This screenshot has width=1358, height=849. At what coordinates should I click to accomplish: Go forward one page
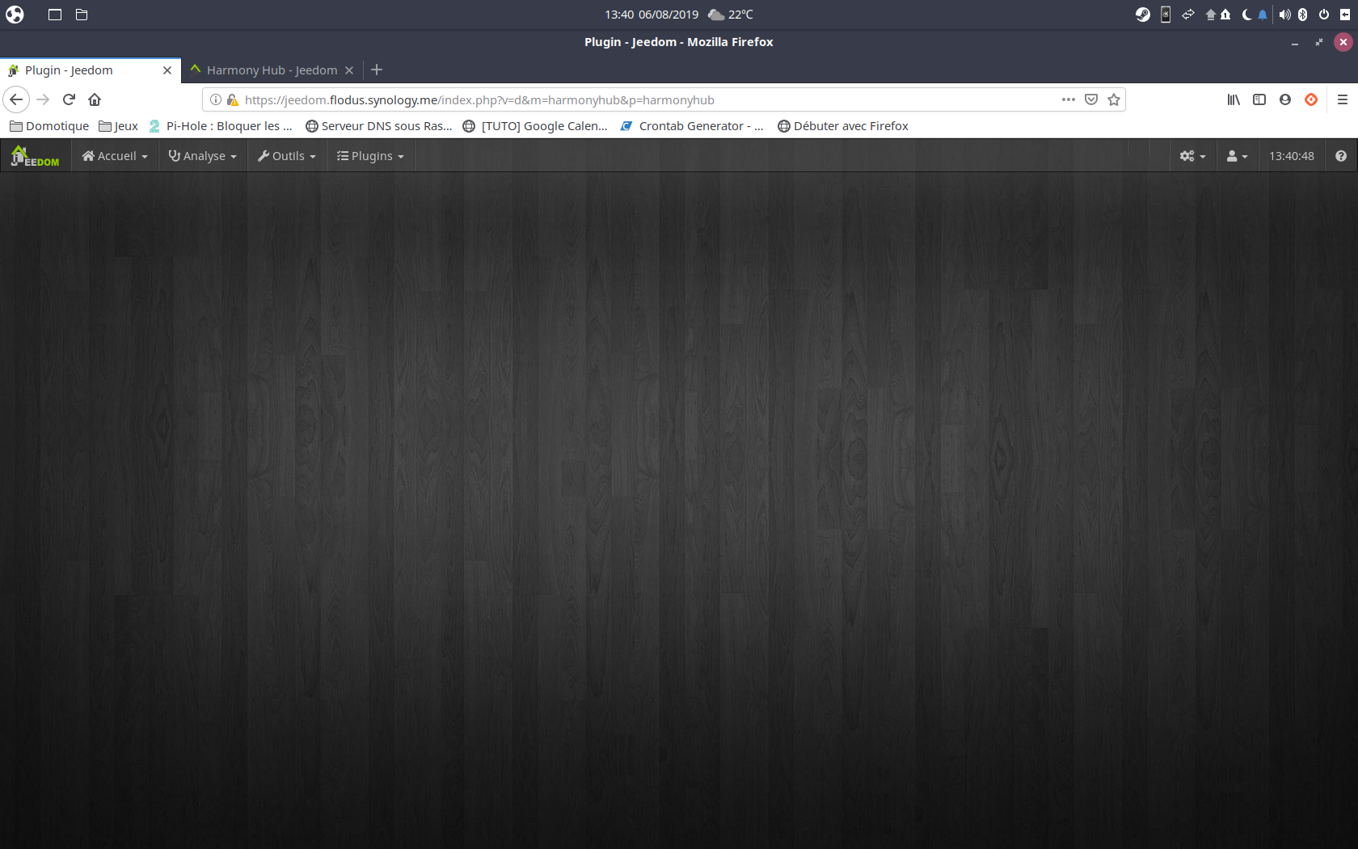(x=44, y=99)
